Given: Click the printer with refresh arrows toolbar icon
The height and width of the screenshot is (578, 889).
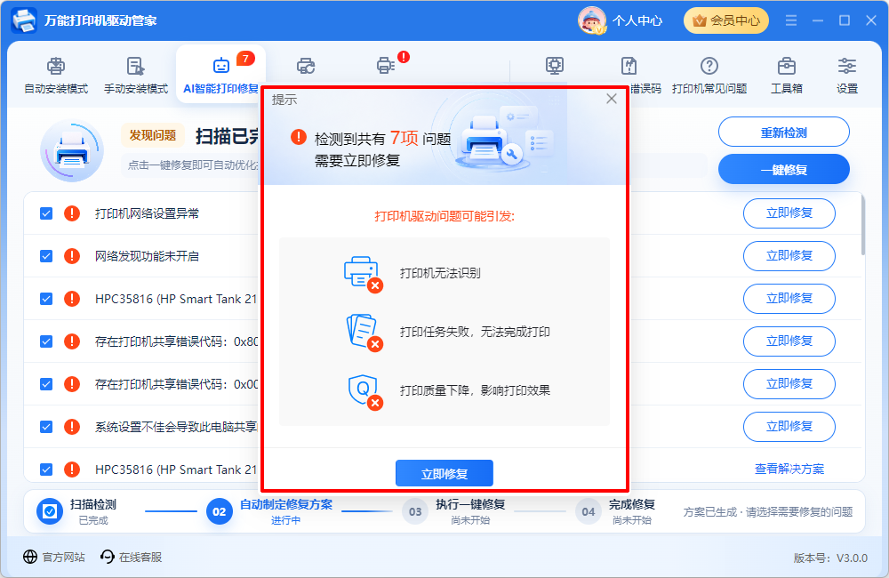Looking at the screenshot, I should 306,66.
